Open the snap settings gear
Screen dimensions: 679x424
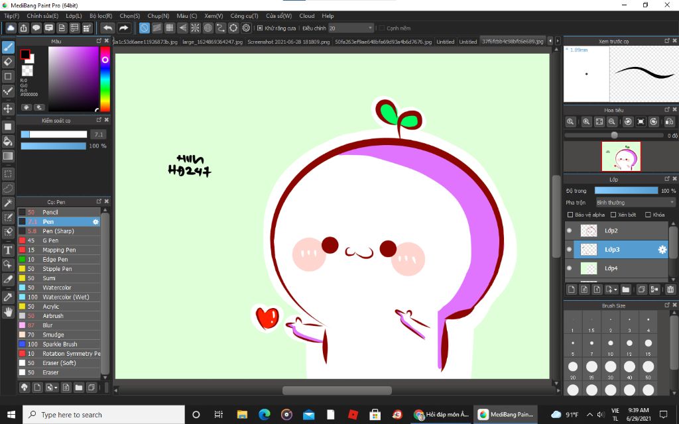[247, 28]
